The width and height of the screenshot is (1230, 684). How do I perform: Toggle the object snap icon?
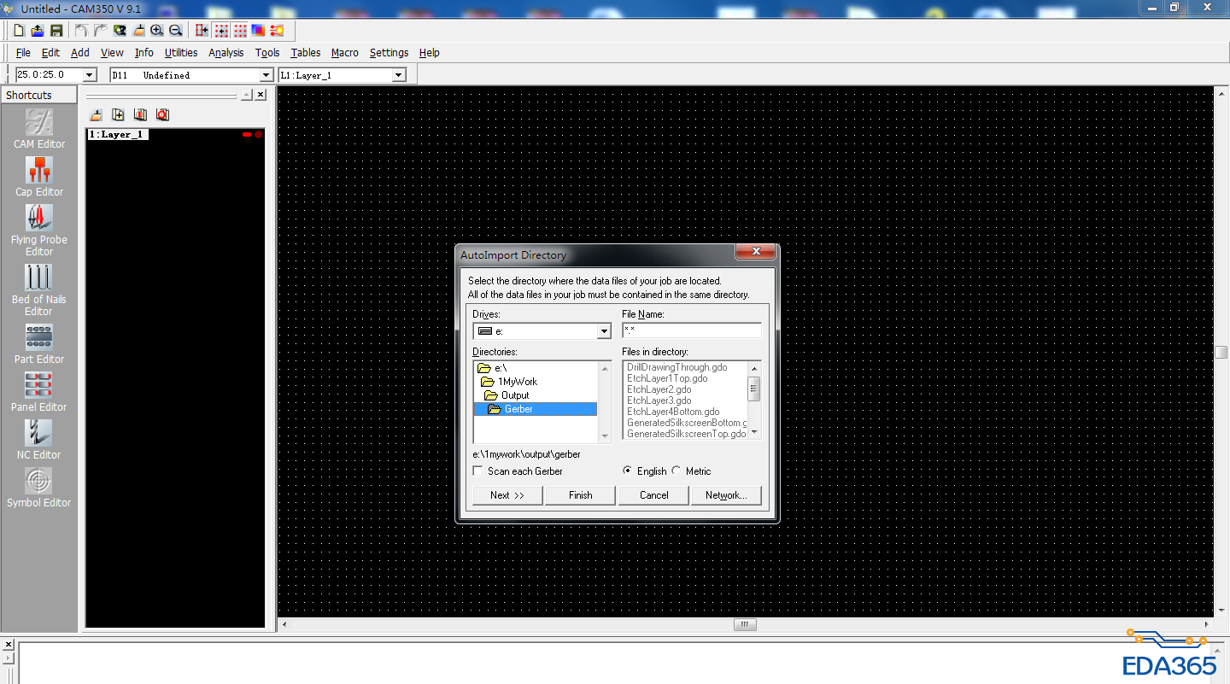(x=202, y=30)
